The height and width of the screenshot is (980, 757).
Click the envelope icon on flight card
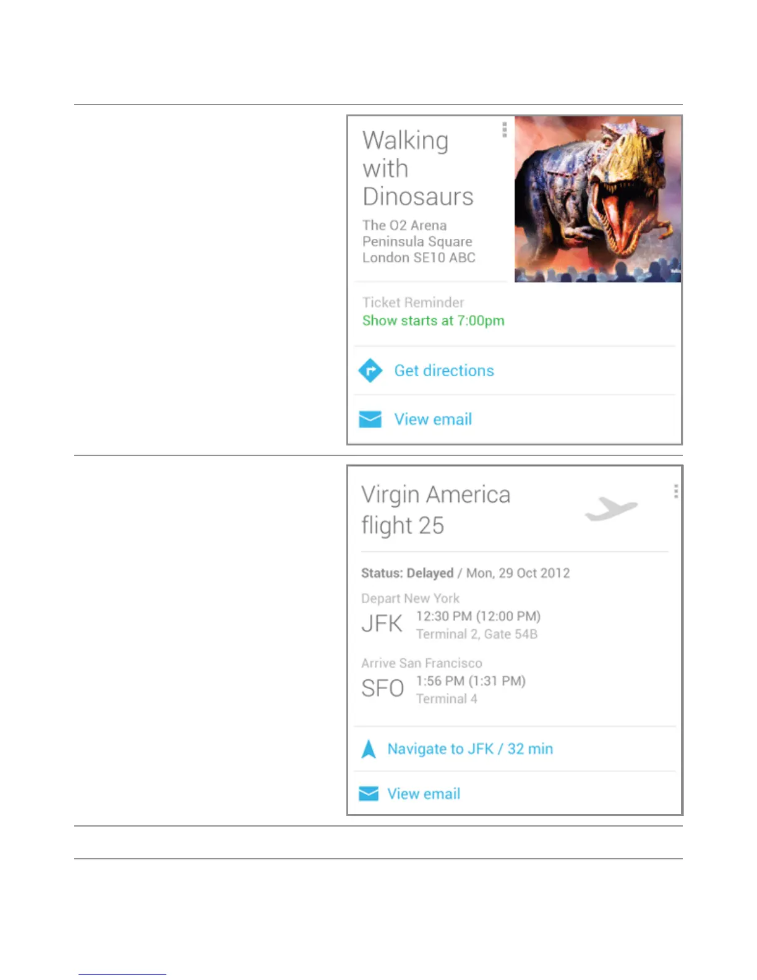pos(369,793)
